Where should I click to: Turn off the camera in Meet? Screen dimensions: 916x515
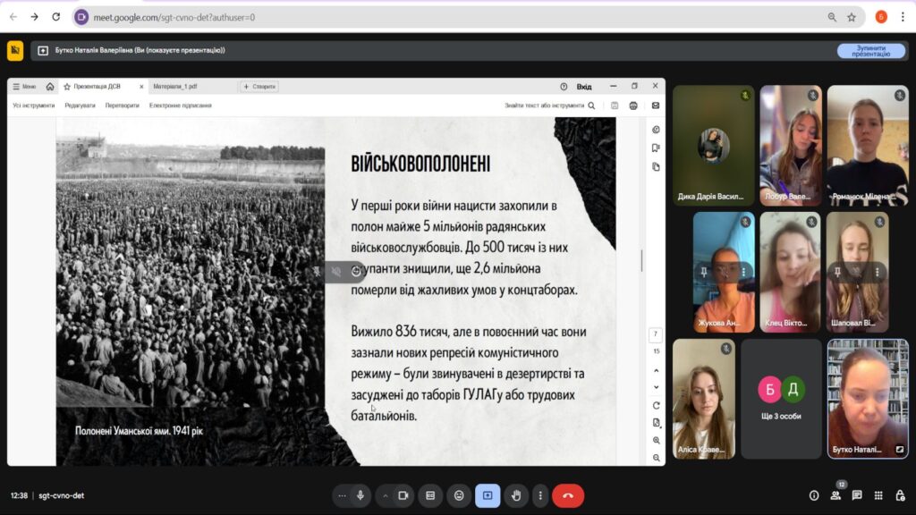tap(403, 495)
